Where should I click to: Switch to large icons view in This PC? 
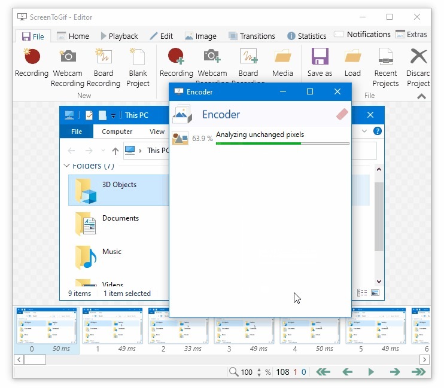(375, 292)
